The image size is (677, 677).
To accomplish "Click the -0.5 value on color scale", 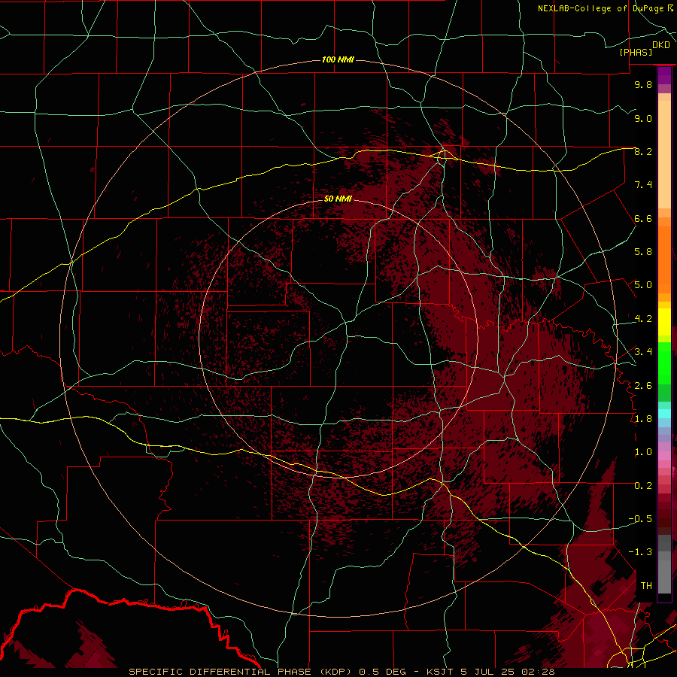I will coord(640,518).
